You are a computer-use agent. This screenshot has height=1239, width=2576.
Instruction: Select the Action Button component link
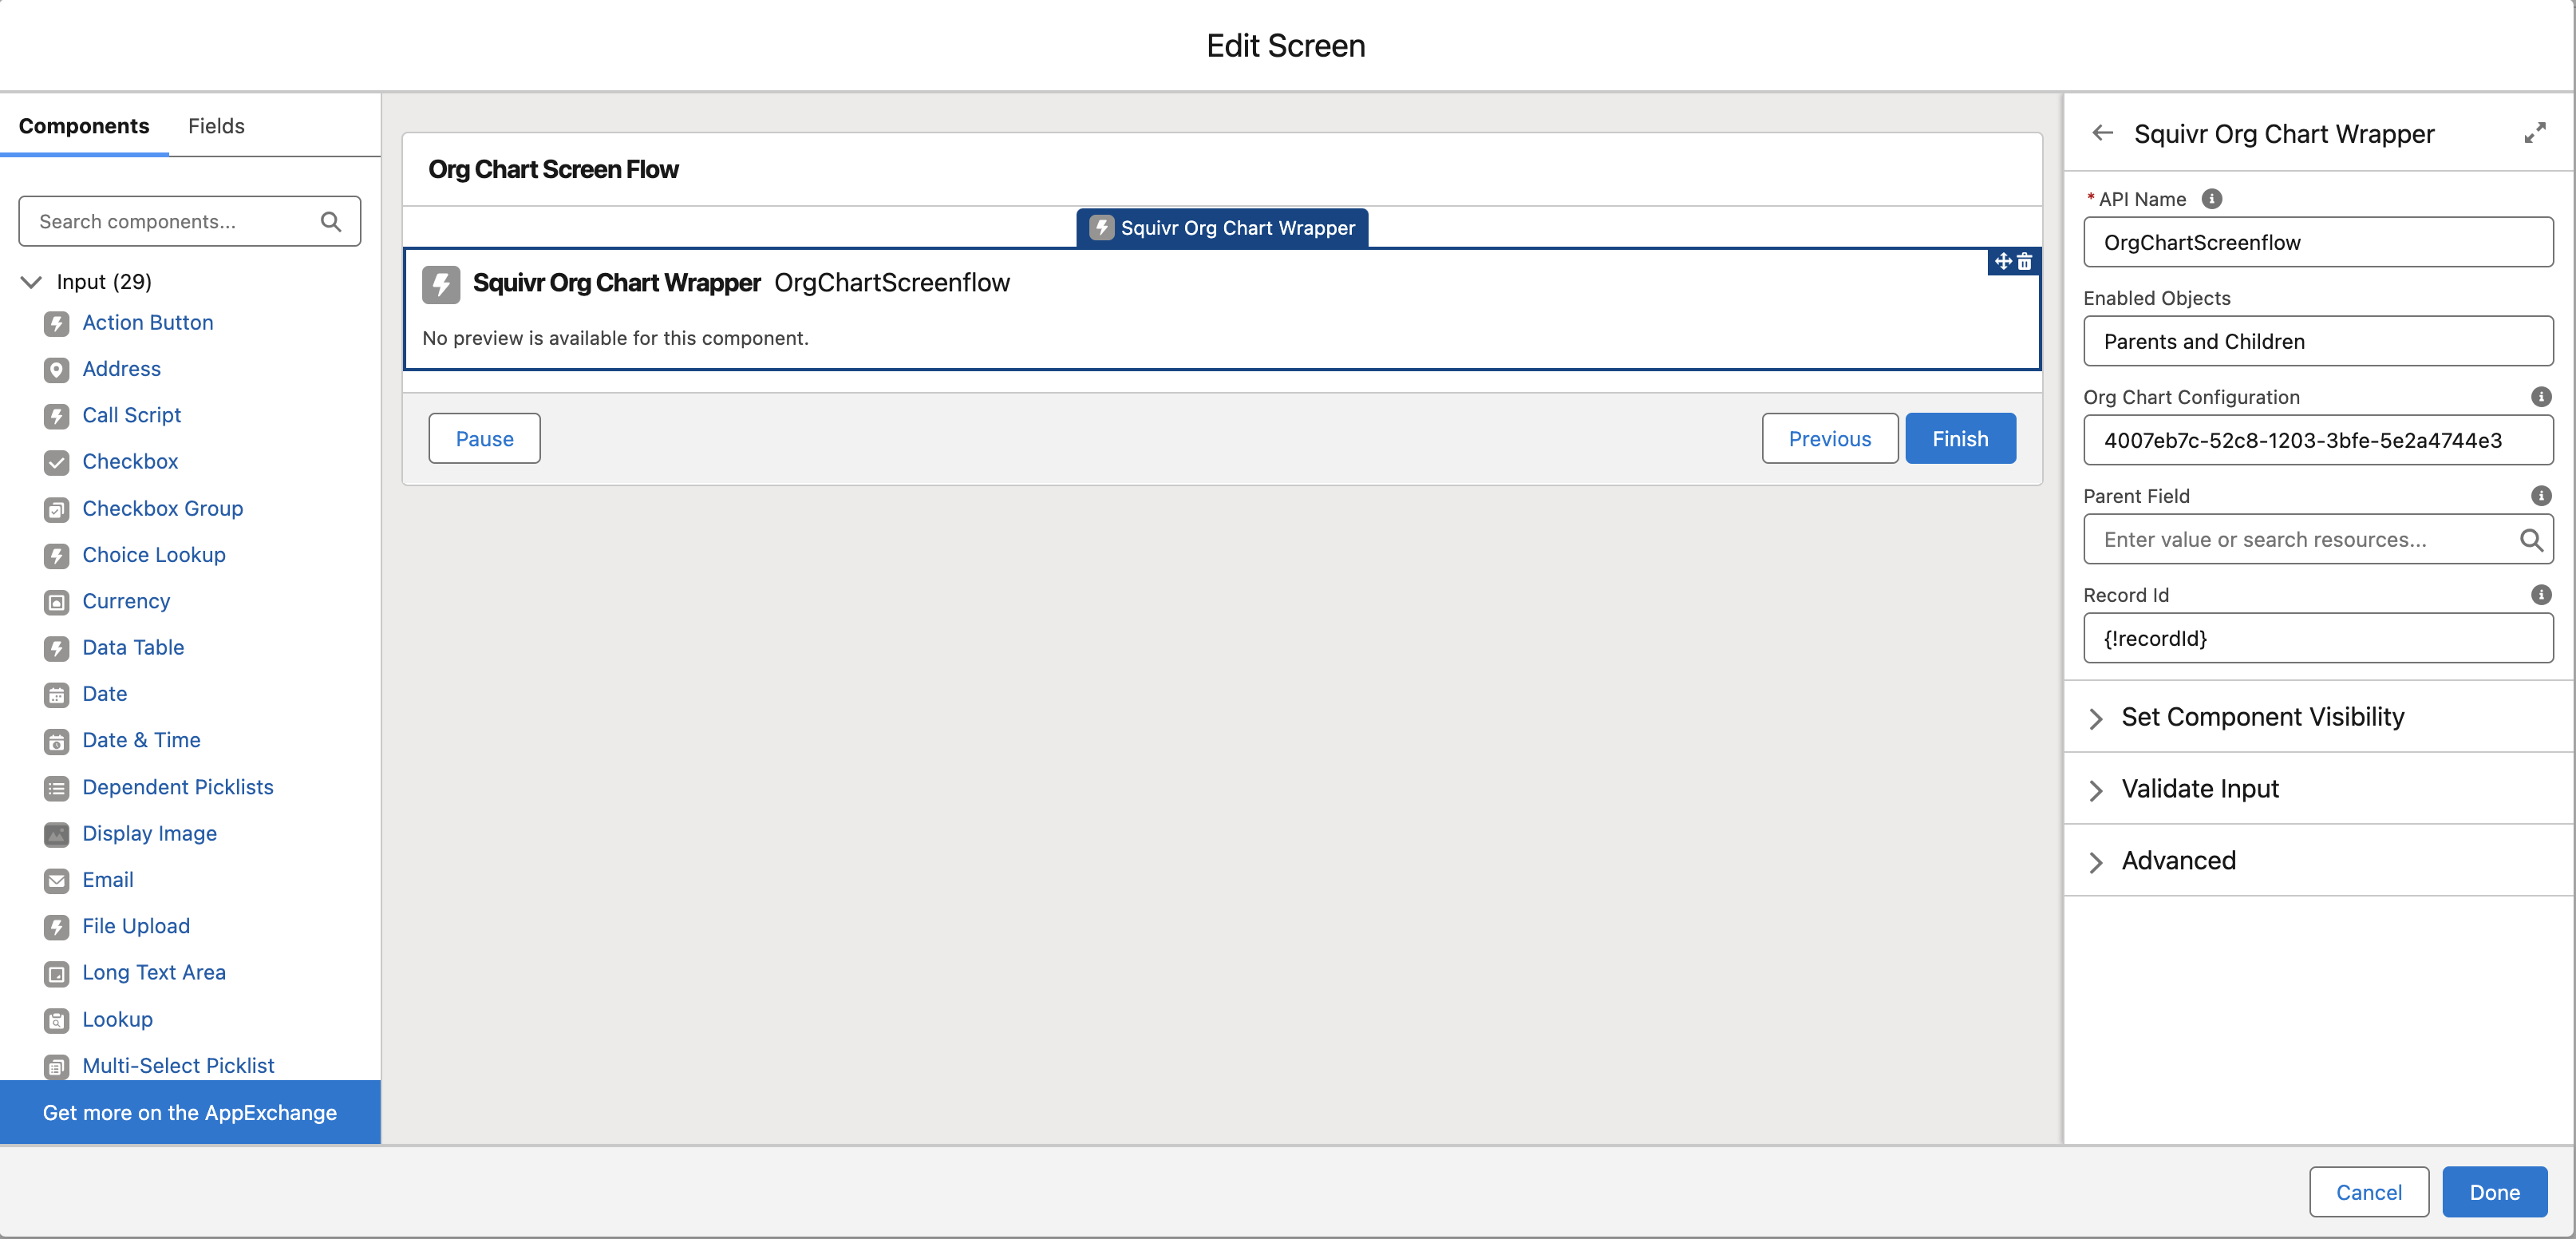(148, 323)
